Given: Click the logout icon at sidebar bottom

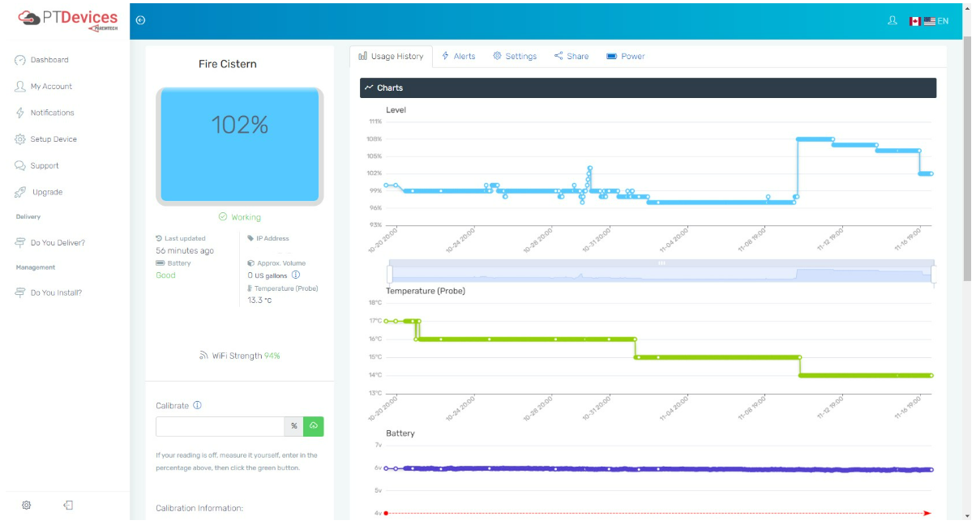Looking at the screenshot, I should click(x=68, y=505).
